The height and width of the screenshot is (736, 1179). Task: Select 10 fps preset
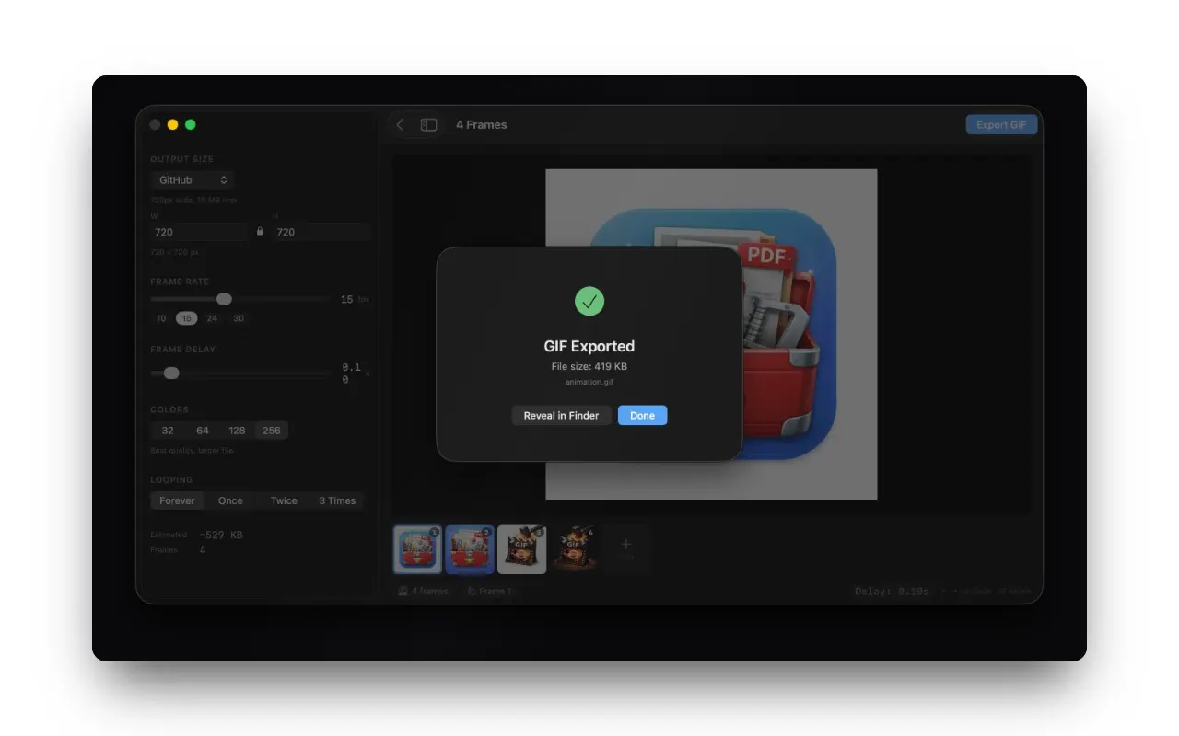tap(161, 318)
